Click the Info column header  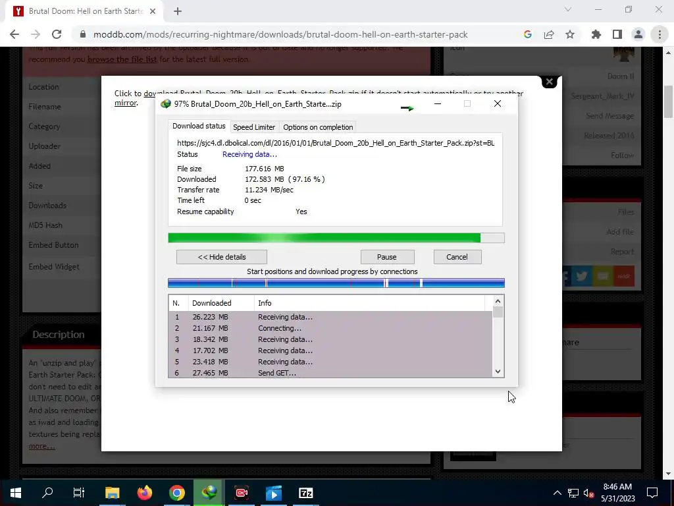[x=369, y=303]
